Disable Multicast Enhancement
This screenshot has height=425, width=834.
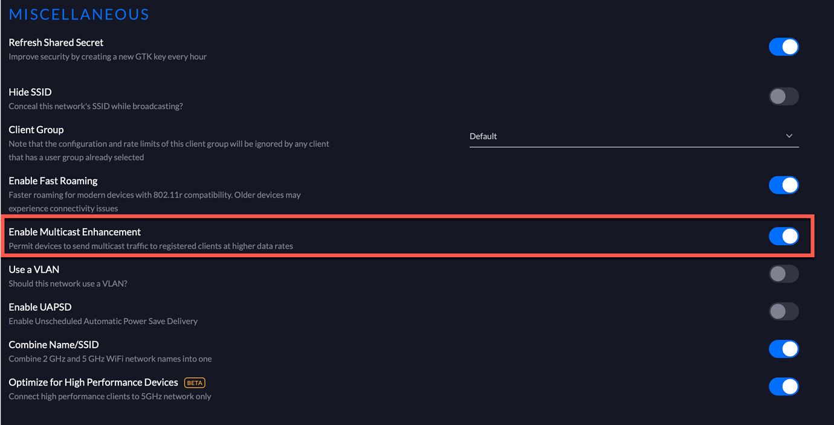784,236
